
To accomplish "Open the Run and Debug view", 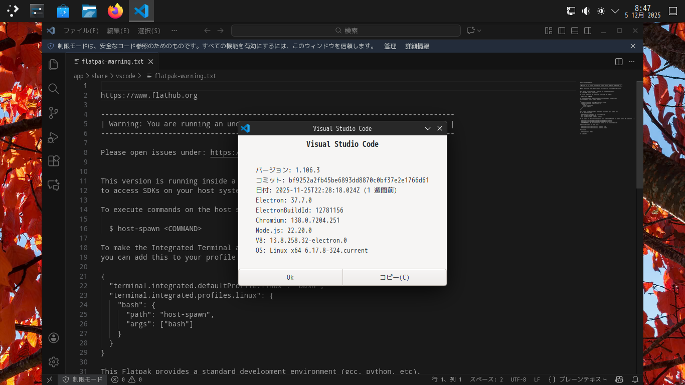I will (54, 137).
